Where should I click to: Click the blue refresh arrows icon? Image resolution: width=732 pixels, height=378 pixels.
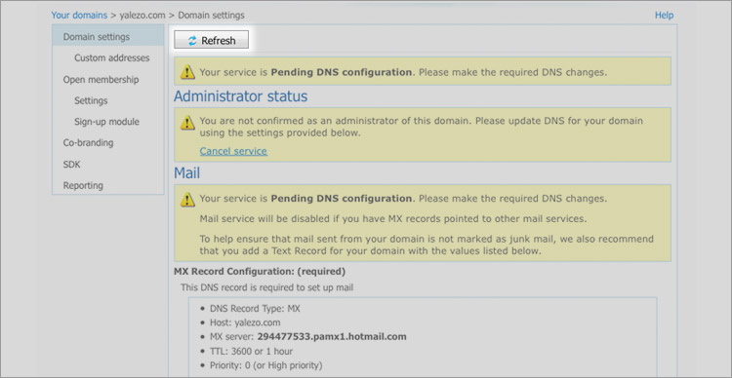click(x=192, y=41)
